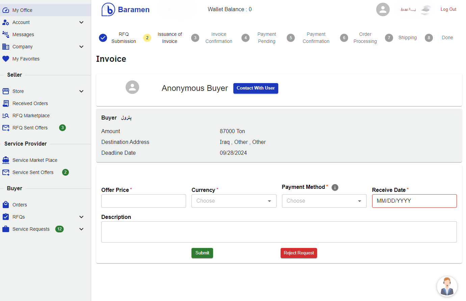Click the red Reject Request button

(x=299, y=253)
